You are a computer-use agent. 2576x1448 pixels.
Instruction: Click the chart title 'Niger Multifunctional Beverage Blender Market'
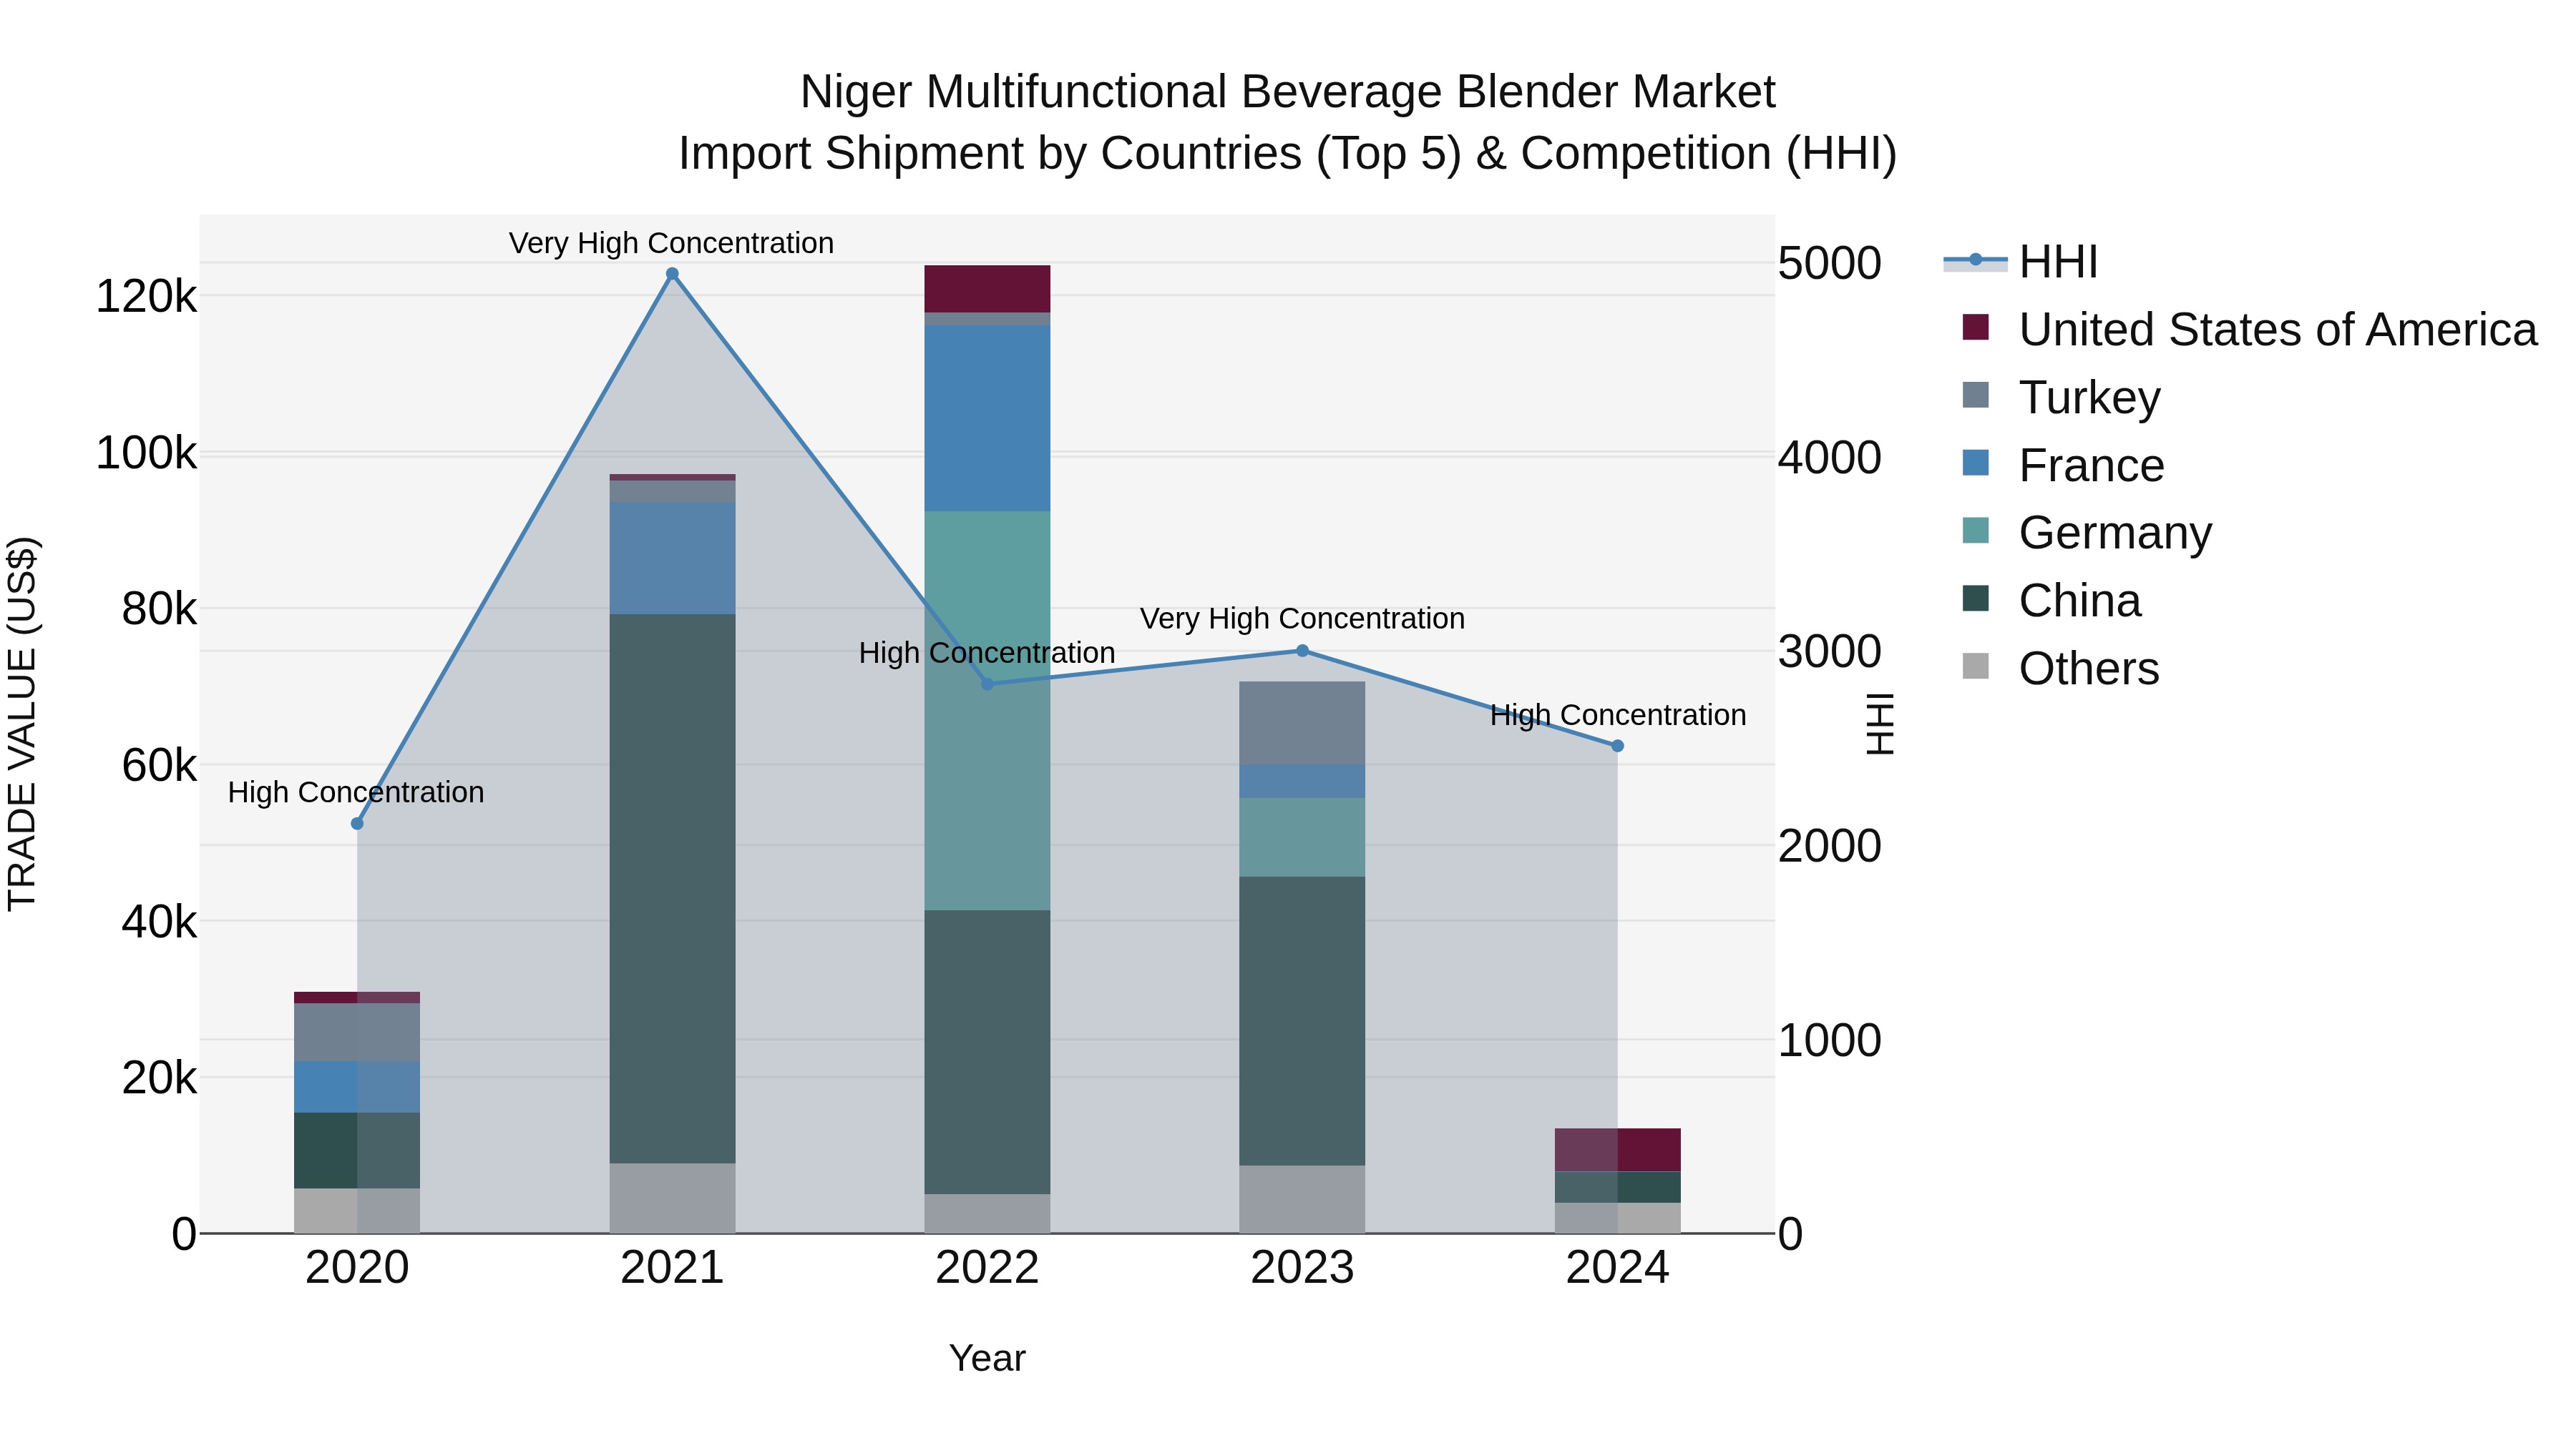pos(1288,92)
